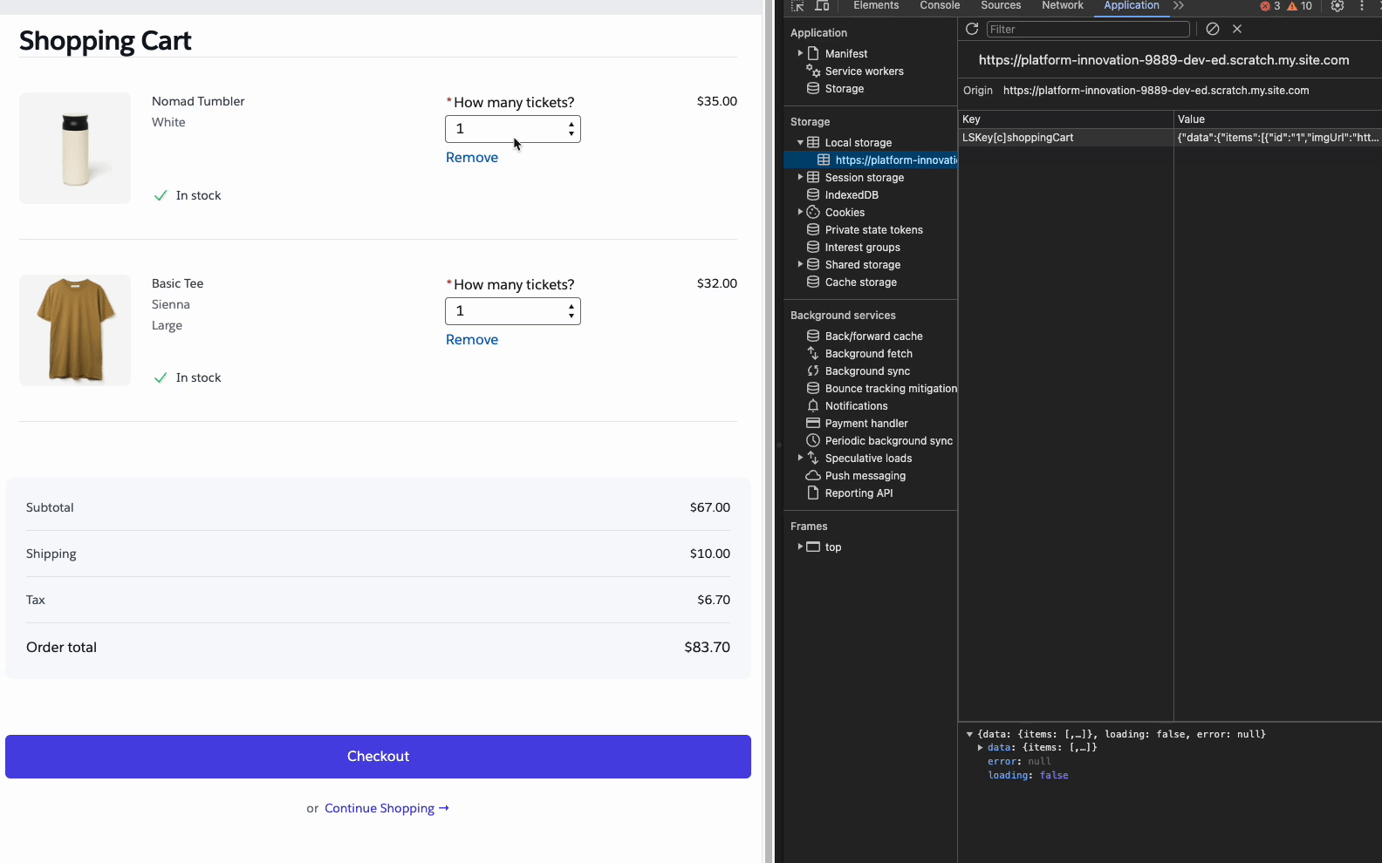Open the DevTools three-dot menu
This screenshot has height=863, width=1382.
pyautogui.click(x=1362, y=5)
